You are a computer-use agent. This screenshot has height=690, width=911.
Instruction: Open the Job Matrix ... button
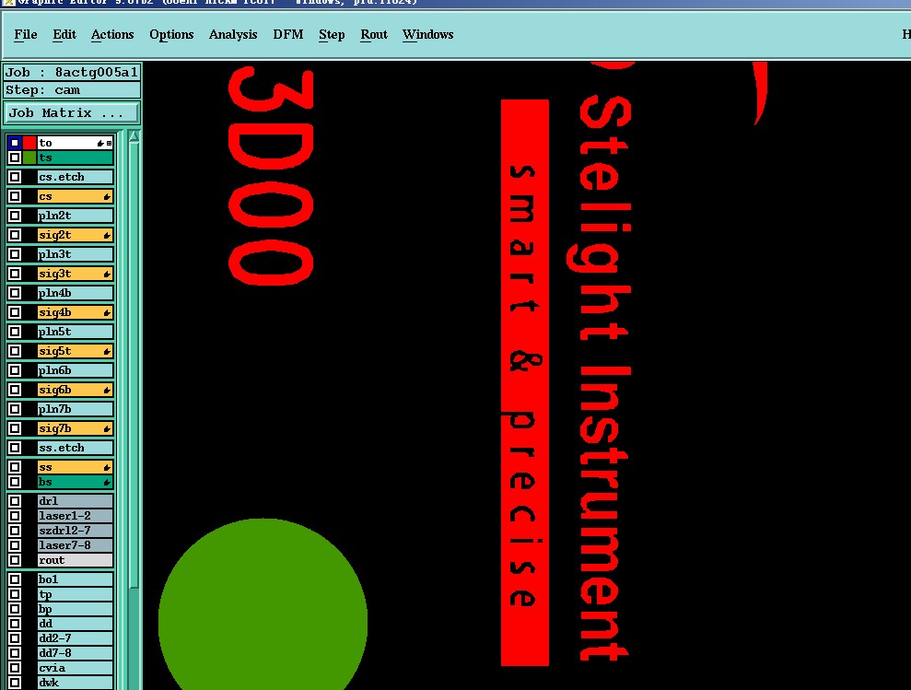click(x=72, y=112)
